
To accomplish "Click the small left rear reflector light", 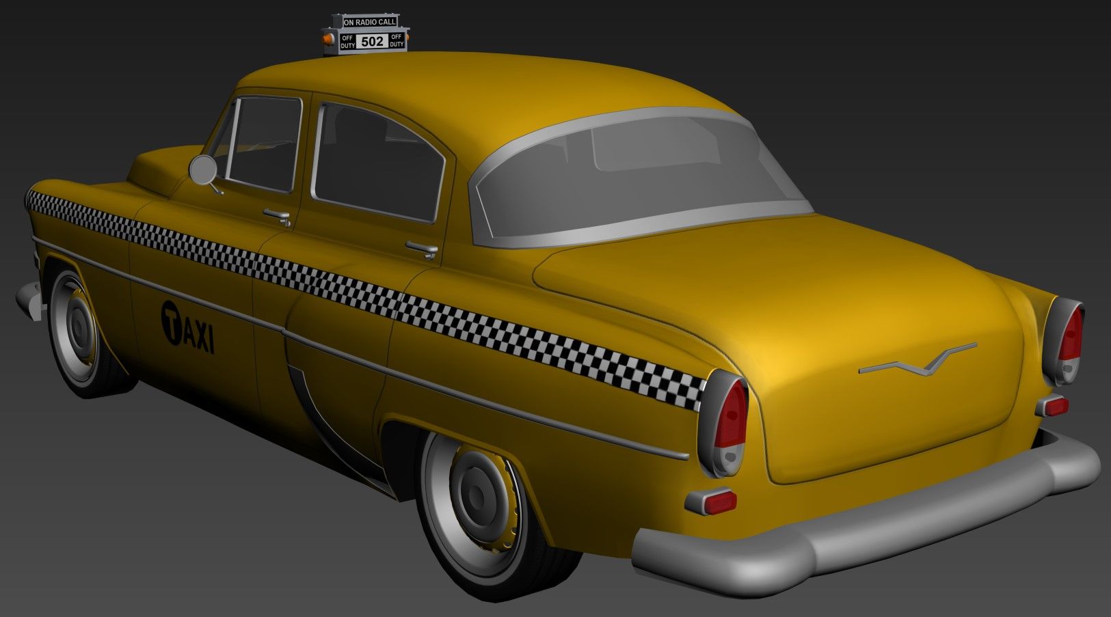I will tap(714, 503).
